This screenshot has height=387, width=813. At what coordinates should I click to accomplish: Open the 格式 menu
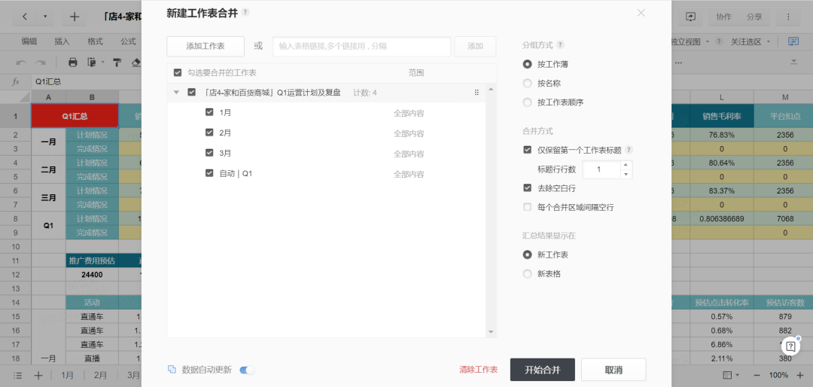(x=95, y=41)
